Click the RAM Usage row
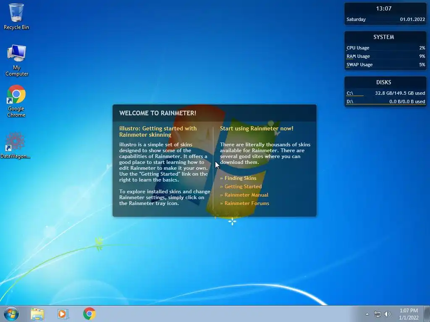Image resolution: width=430 pixels, height=322 pixels. point(385,57)
